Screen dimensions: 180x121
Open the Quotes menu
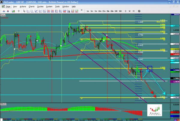tap(40, 6)
